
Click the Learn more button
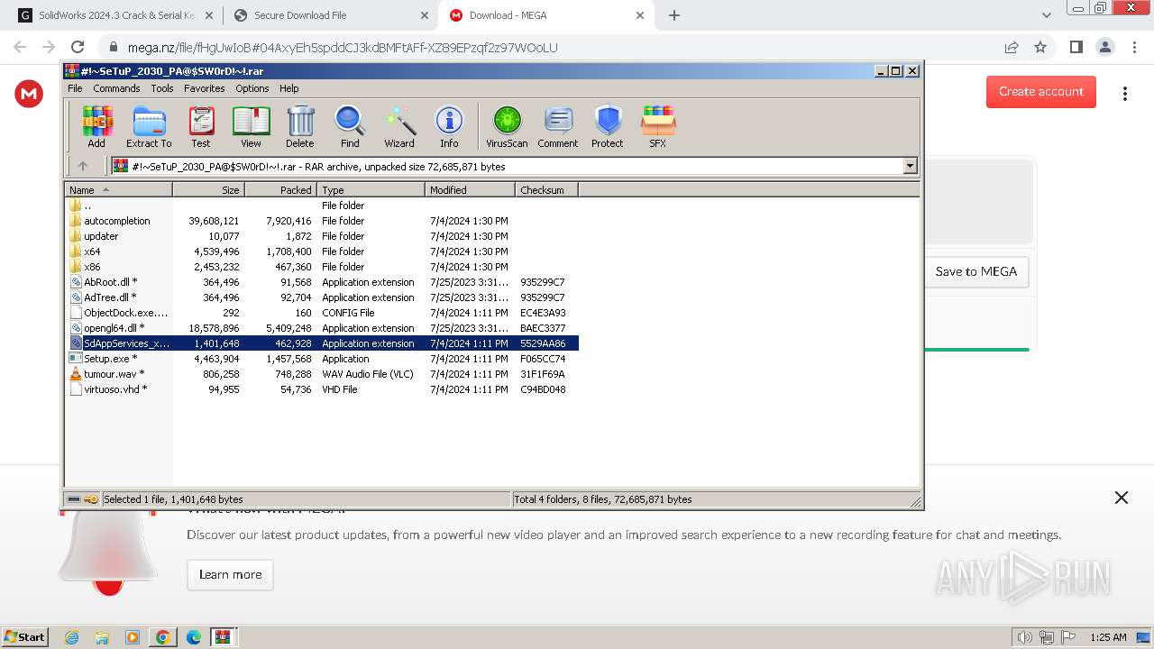point(230,574)
